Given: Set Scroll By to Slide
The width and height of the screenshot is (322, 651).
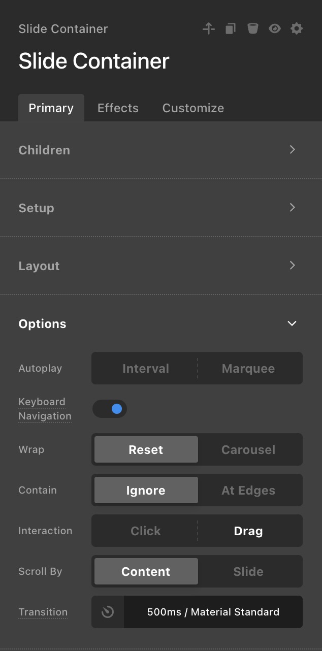Looking at the screenshot, I should click(248, 571).
